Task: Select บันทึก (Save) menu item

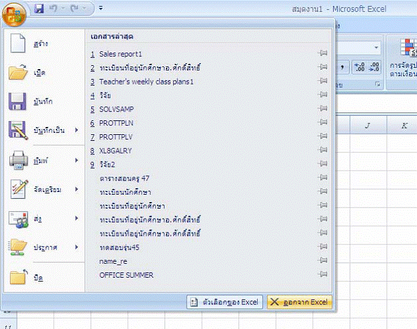Action: tap(45, 101)
